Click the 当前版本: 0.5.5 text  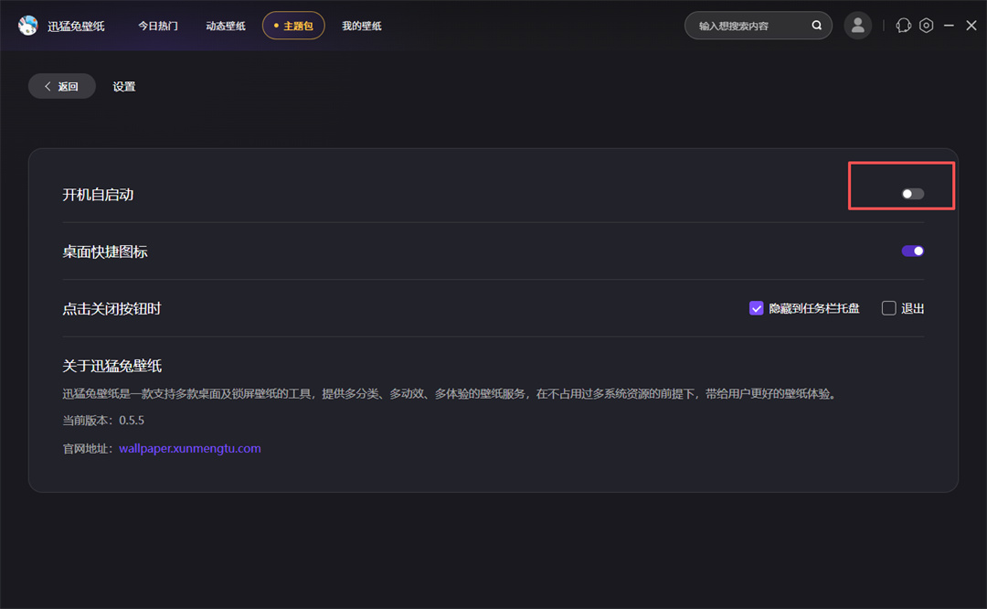point(103,420)
